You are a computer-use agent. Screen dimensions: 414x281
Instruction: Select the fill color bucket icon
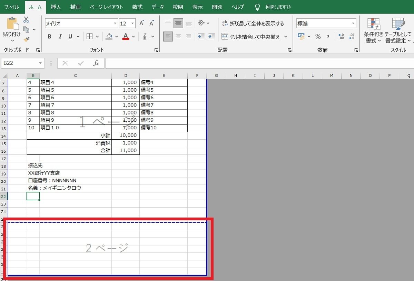pos(109,36)
